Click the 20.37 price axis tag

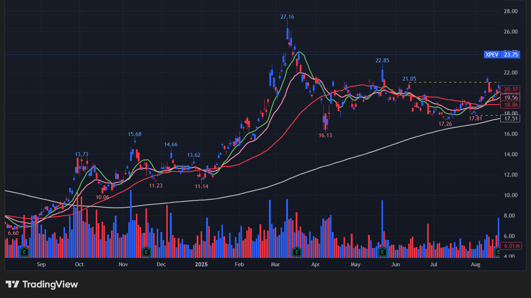(x=511, y=89)
